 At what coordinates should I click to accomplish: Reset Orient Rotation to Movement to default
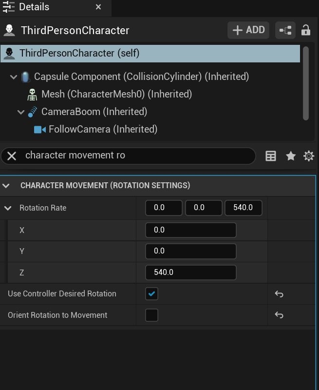pyautogui.click(x=279, y=315)
